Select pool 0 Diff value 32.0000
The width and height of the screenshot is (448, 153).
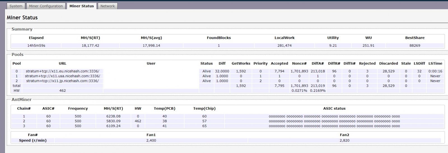[x=222, y=71]
